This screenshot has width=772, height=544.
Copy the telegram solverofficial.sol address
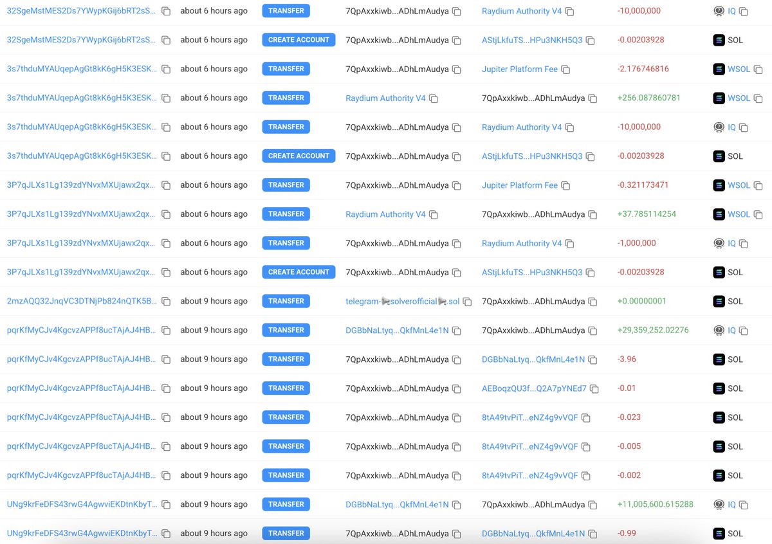coord(467,302)
